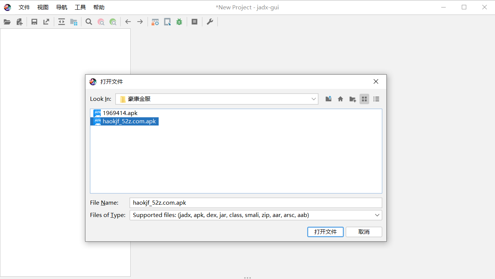Open preferences wrench icon

coord(210,22)
